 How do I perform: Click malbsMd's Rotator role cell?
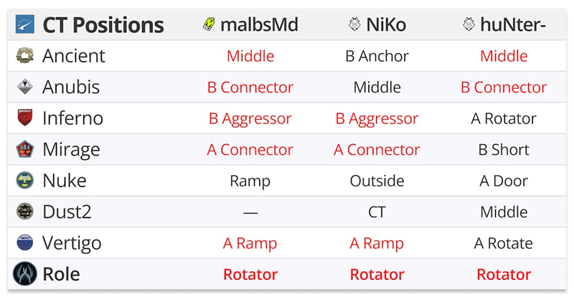250,274
